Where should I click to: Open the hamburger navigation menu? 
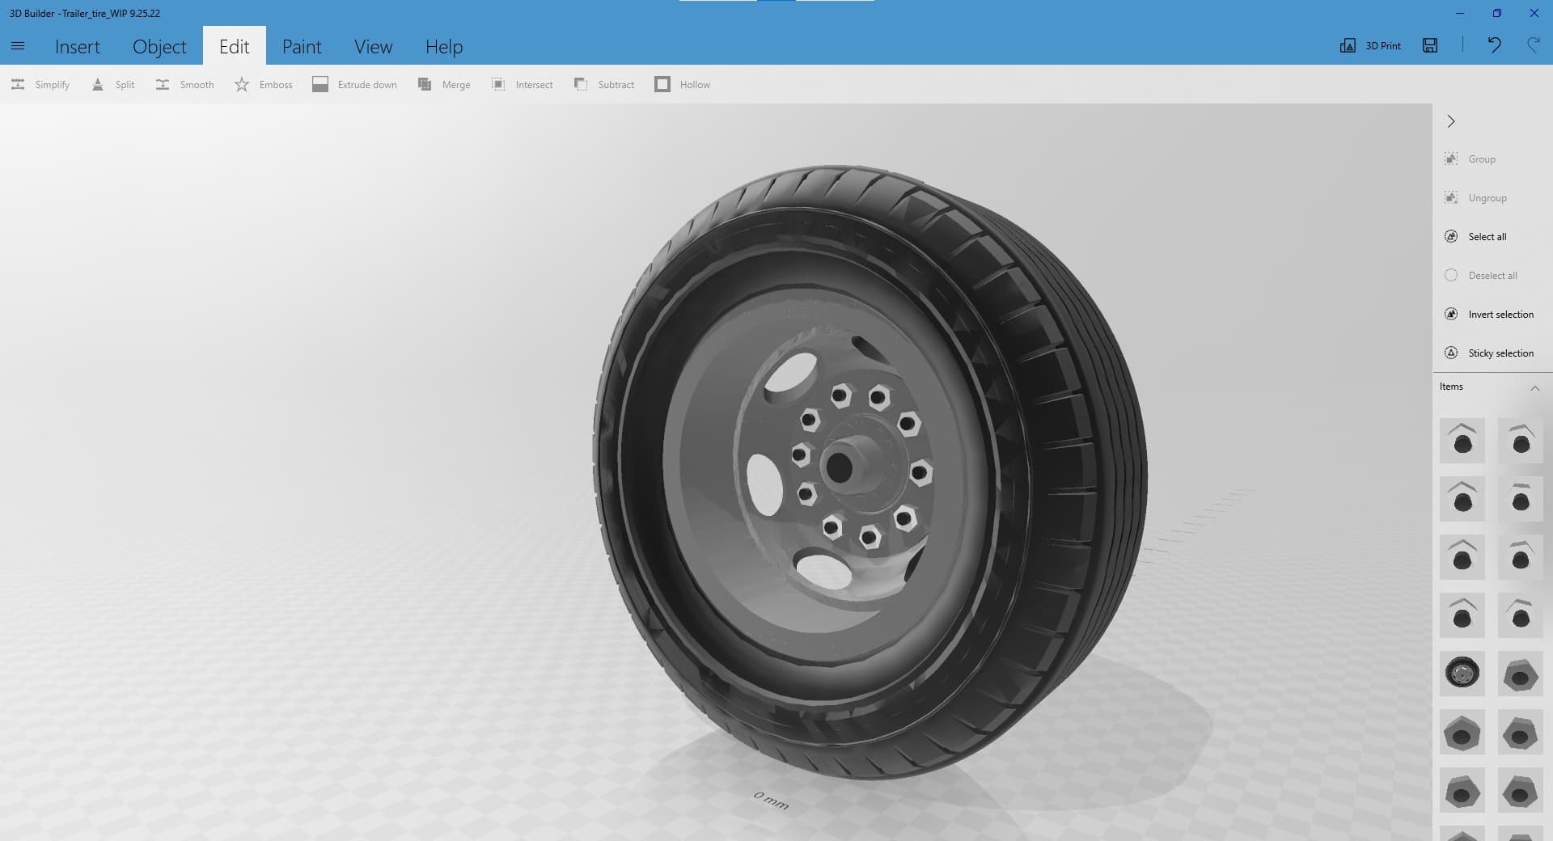[18, 46]
